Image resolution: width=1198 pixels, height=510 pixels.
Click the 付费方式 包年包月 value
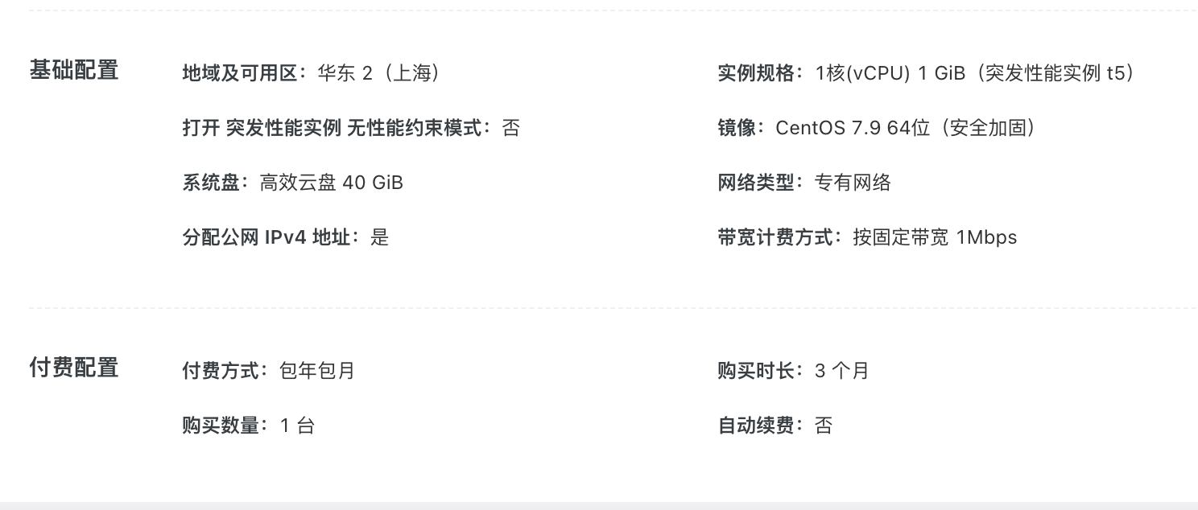[317, 371]
